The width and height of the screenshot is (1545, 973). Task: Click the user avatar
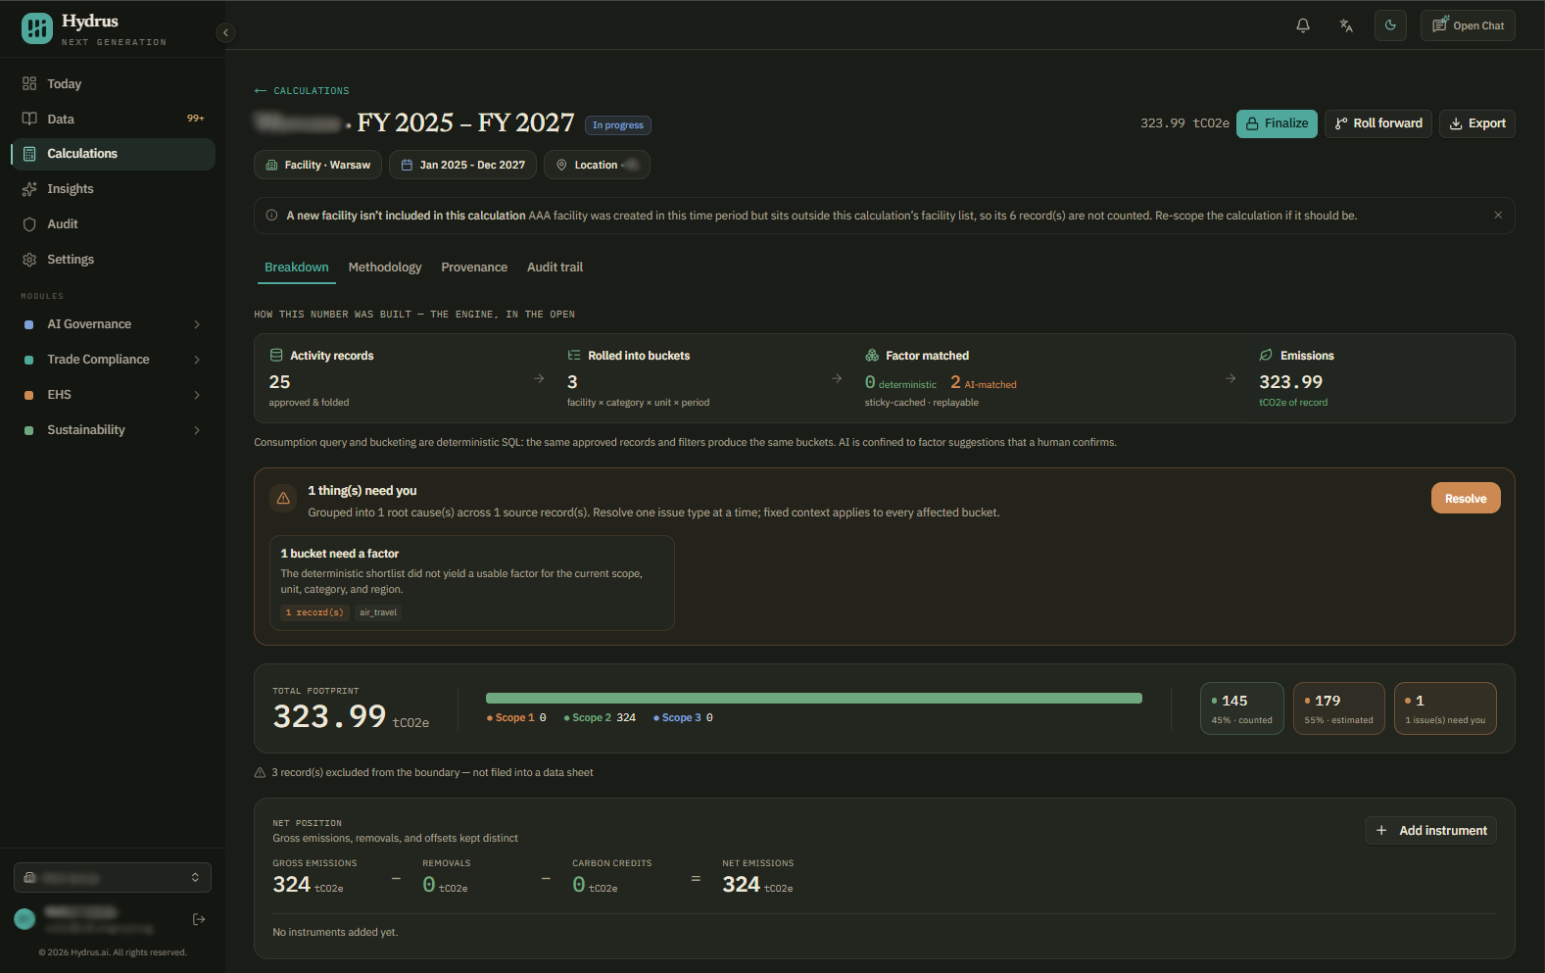pyautogui.click(x=24, y=919)
